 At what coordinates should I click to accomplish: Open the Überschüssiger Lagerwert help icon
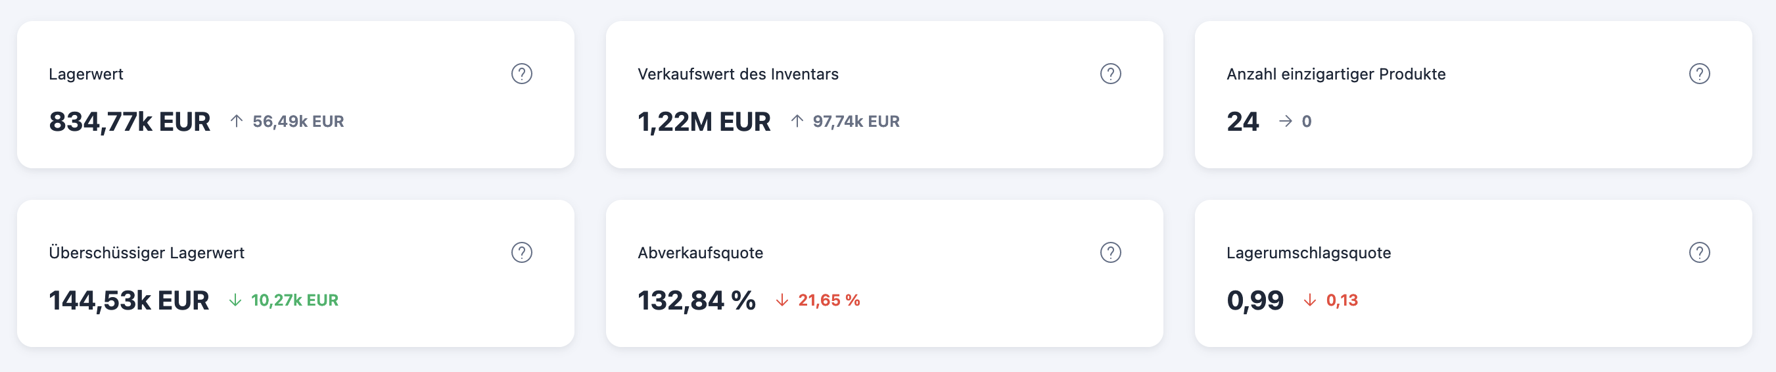click(521, 253)
